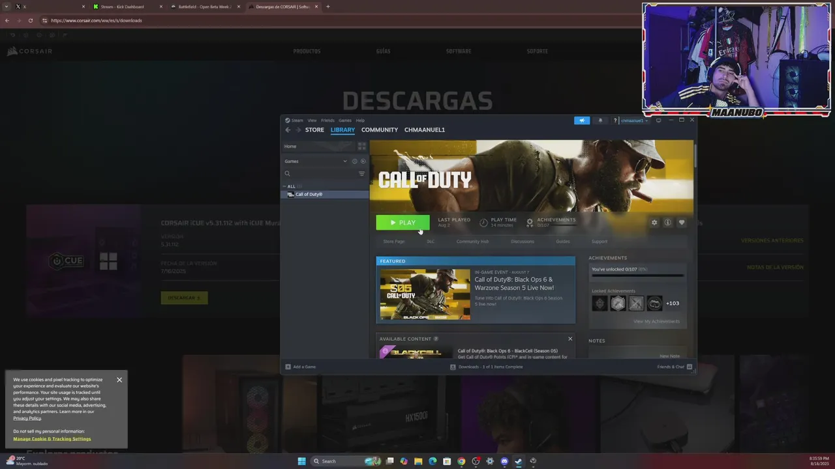
Task: Click the Available Content help icon
Action: 436,339
